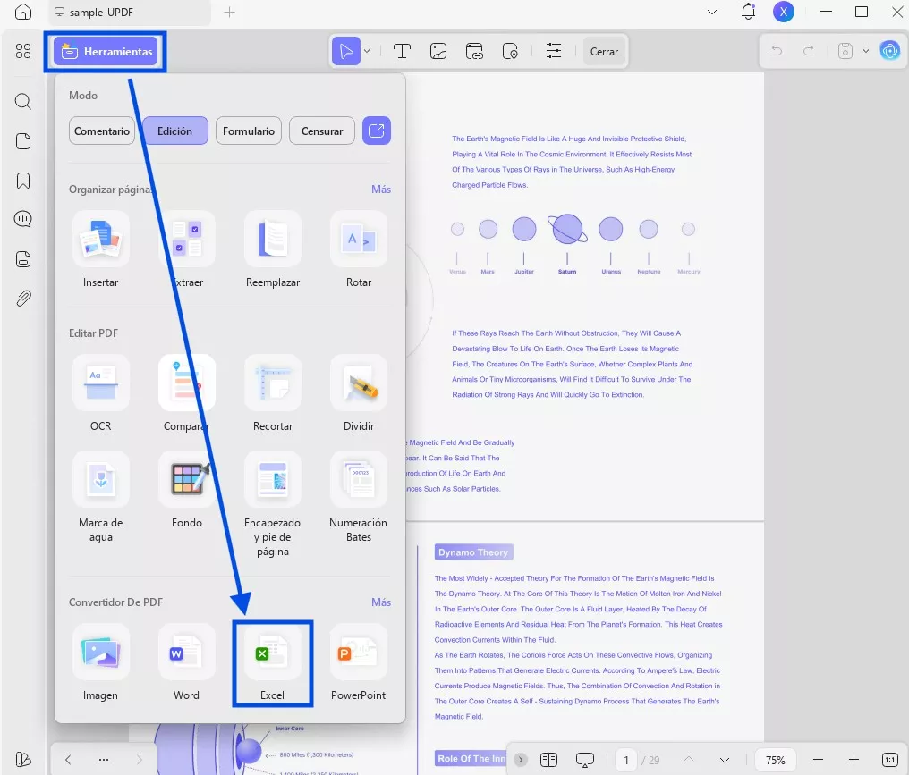
Task: Expand the selection tool dropdown arrow
Action: (367, 52)
